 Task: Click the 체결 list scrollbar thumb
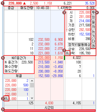coord(32,85)
